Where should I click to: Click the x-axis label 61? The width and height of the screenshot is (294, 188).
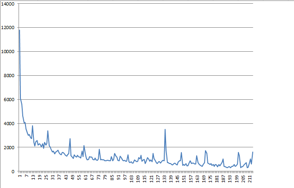(x=85, y=177)
